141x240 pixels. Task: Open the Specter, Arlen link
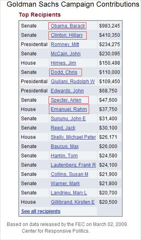(x=66, y=100)
